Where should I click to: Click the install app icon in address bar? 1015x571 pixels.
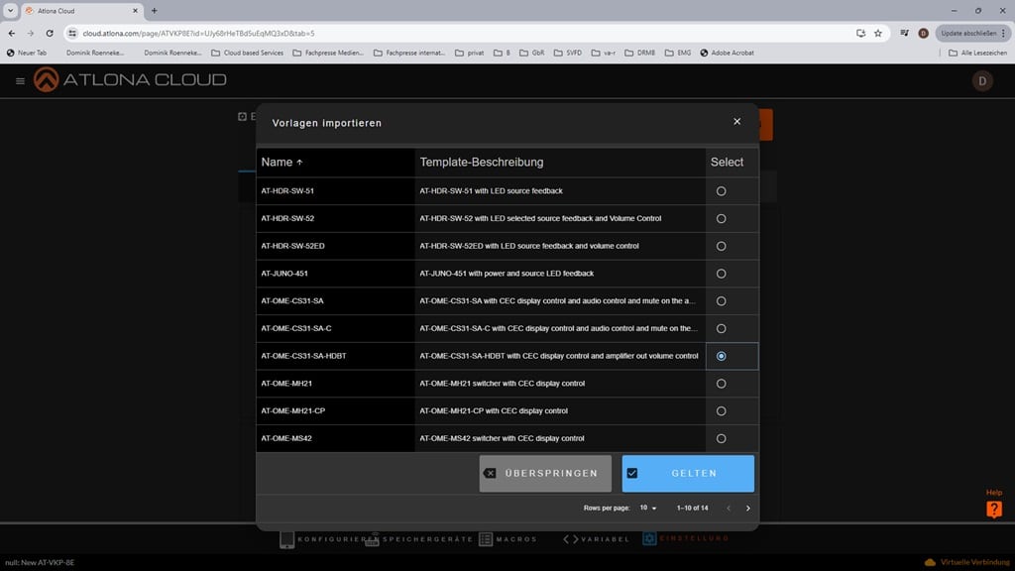(860, 33)
